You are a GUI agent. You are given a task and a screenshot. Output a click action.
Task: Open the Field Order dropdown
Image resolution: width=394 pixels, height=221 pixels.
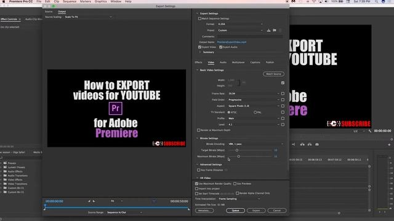click(x=254, y=99)
